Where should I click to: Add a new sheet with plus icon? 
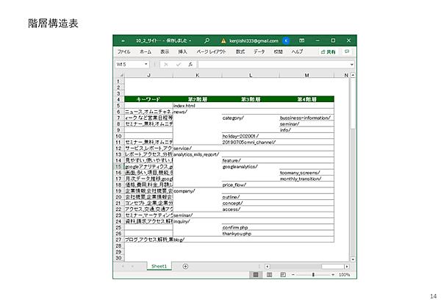point(185,266)
